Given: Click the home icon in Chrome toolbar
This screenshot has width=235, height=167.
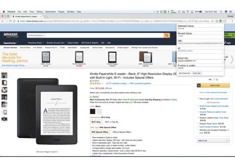Looking at the screenshot, I should click(14, 21).
